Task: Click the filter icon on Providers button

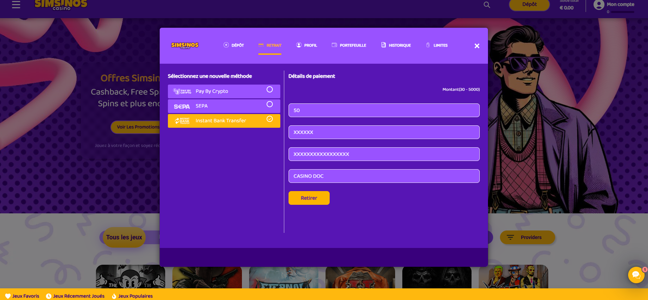Action: (x=510, y=237)
